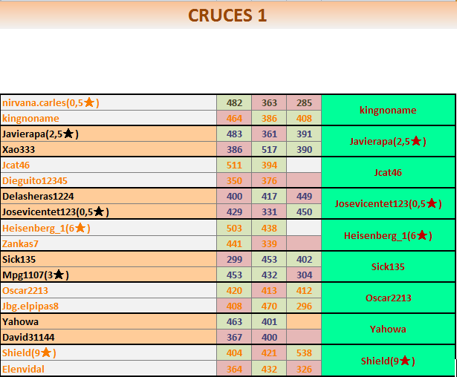
Task: Click the orange star beside nirvana.carles
Action: click(x=89, y=102)
